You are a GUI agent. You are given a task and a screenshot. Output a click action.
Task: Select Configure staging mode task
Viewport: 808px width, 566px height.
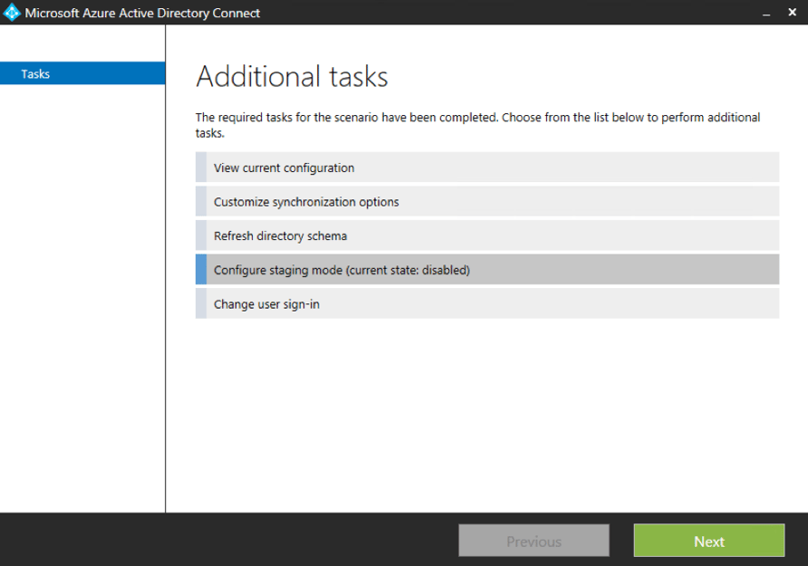click(487, 269)
